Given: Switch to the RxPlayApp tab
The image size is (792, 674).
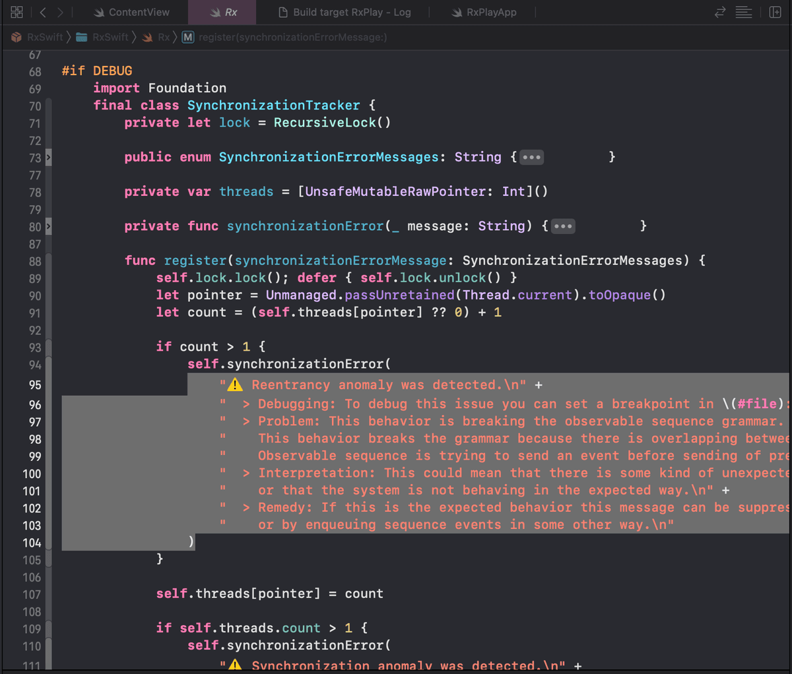Looking at the screenshot, I should coord(484,12).
